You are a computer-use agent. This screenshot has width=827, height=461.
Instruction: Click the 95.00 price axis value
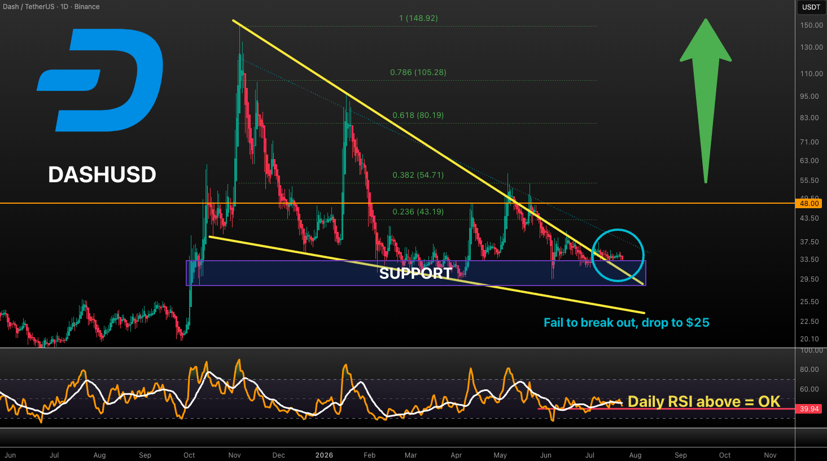click(810, 96)
